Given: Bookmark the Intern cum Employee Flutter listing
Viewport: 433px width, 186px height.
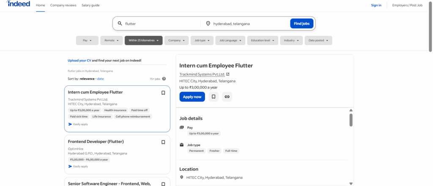Looking at the screenshot, I should pos(163,93).
